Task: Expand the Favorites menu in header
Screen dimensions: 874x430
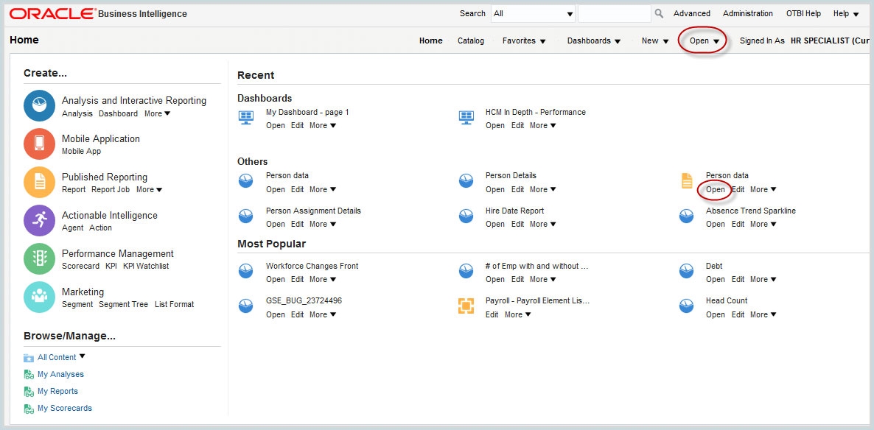Action: pos(524,41)
